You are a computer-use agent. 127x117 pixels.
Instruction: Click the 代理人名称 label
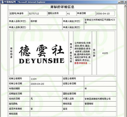pos(68,99)
